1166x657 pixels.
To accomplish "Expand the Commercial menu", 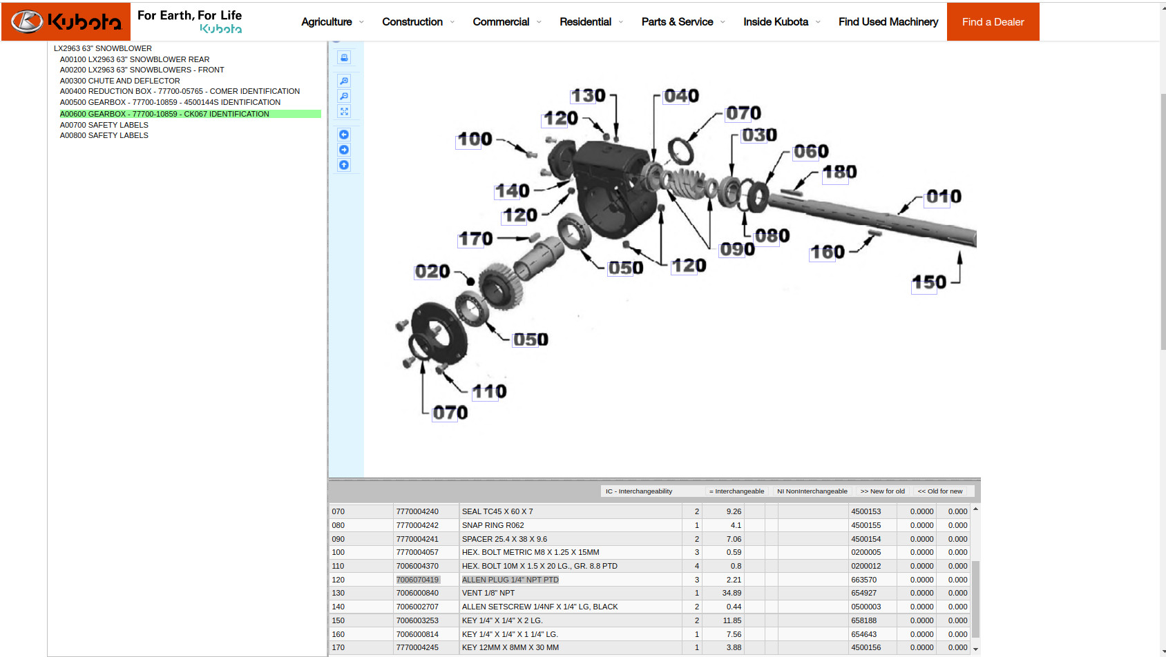I will coord(507,22).
